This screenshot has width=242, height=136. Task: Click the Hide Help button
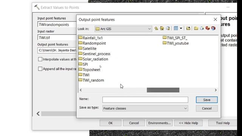(x=188, y=123)
